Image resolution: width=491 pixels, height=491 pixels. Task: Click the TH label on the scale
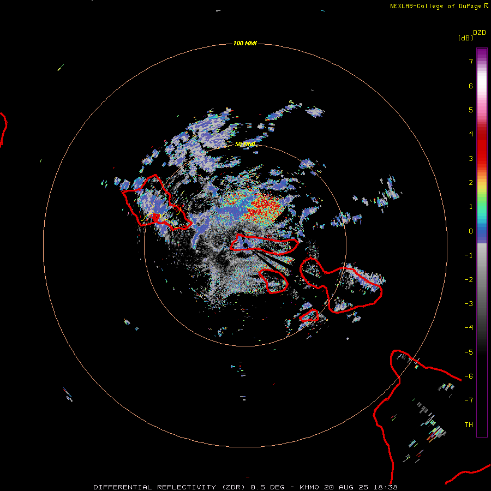click(x=469, y=424)
